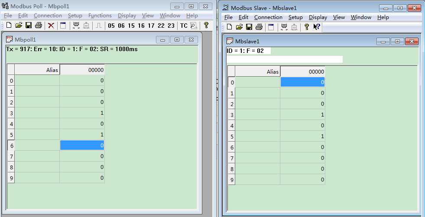This screenshot has width=425, height=217.
Task: Click Open folder icon in Modbus Poll toolbar
Action: 19,26
